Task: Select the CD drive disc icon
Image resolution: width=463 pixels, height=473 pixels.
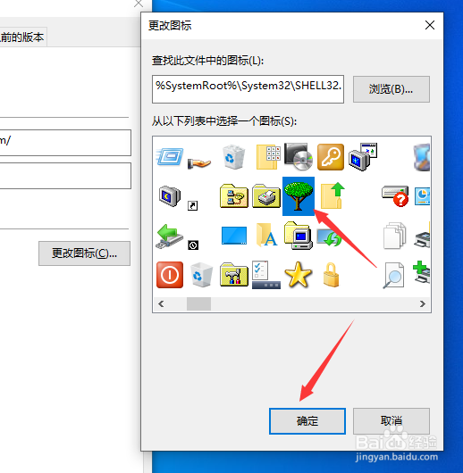Action: point(299,156)
